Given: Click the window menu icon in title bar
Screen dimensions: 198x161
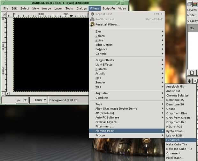Looking at the screenshot, I should tap(4, 3).
